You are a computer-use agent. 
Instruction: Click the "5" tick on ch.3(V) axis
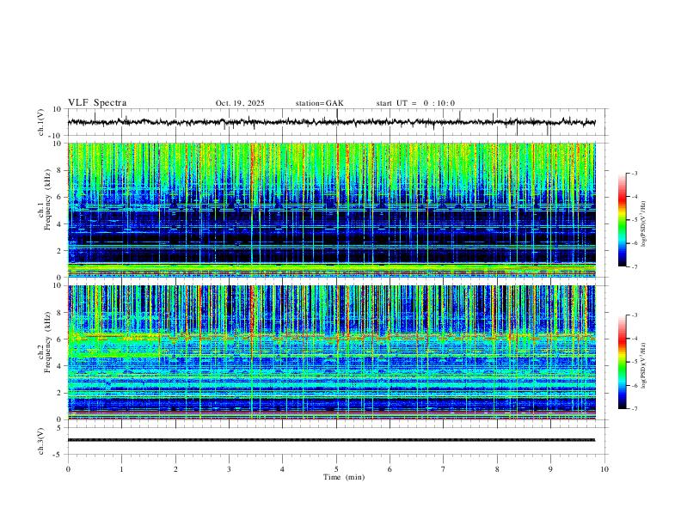tap(59, 427)
